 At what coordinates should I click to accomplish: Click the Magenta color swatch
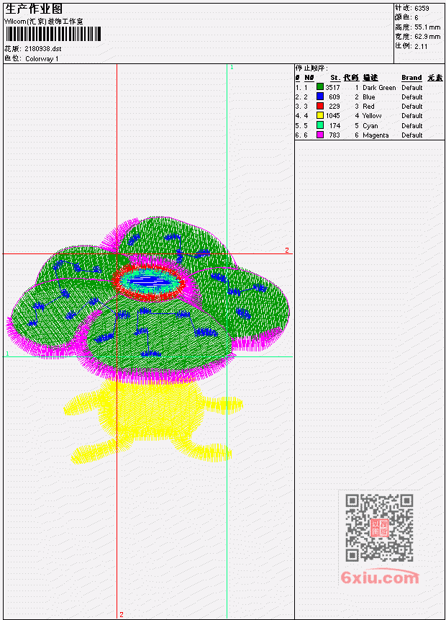point(320,135)
